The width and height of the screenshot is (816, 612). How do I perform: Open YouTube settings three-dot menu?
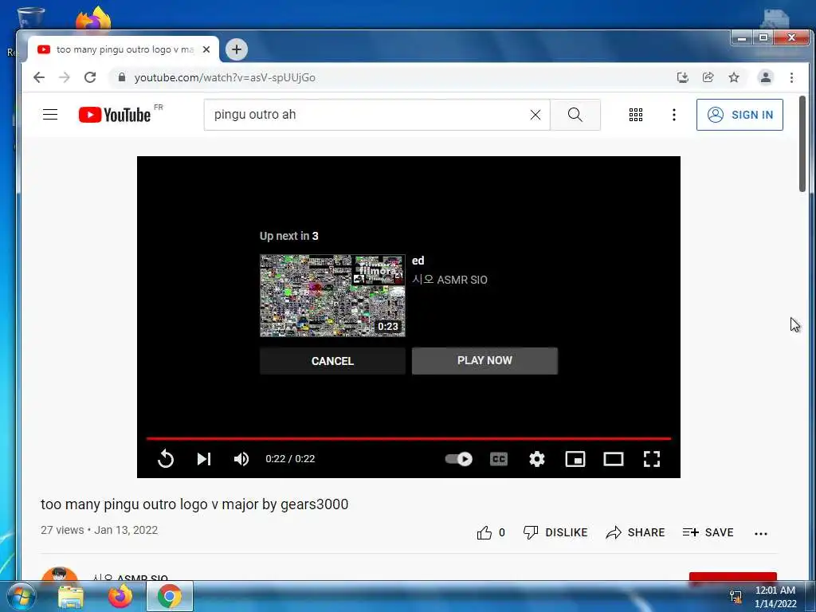pos(674,115)
